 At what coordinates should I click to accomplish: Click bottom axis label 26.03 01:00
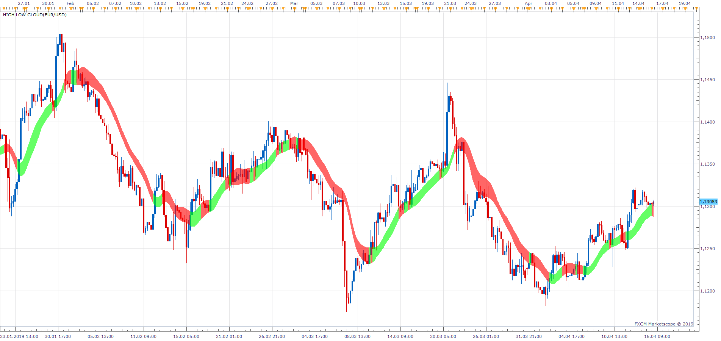tap(486, 336)
